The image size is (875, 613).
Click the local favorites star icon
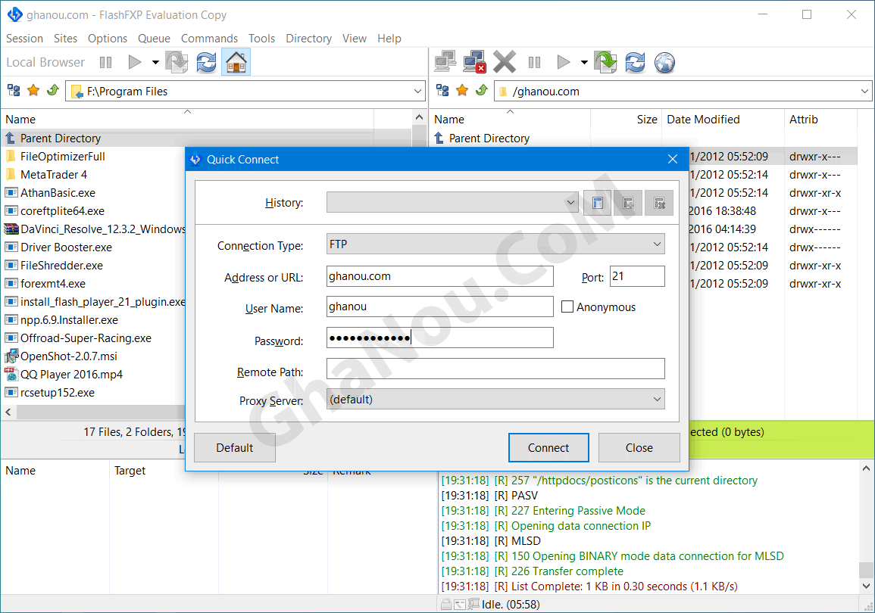click(x=33, y=90)
